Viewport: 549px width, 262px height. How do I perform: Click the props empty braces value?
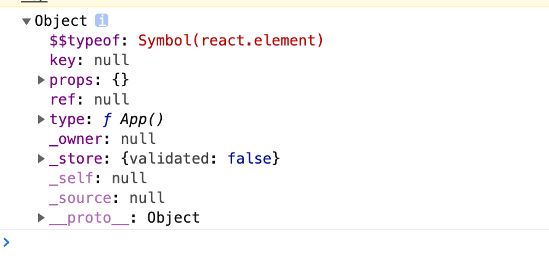121,81
